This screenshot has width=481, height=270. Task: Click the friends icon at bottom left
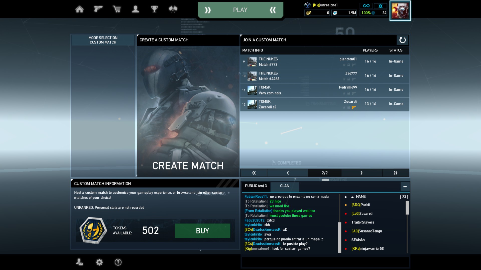click(79, 262)
